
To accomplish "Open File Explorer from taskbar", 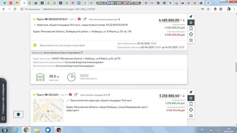I will pyautogui.click(x=37, y=130).
